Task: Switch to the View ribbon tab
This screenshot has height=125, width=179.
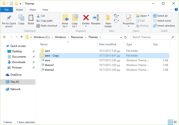Action: click(x=45, y=10)
